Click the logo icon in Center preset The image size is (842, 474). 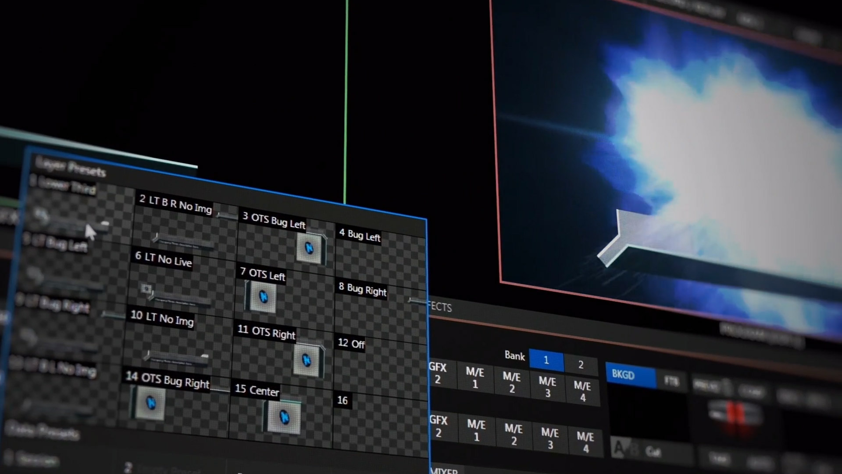point(284,417)
